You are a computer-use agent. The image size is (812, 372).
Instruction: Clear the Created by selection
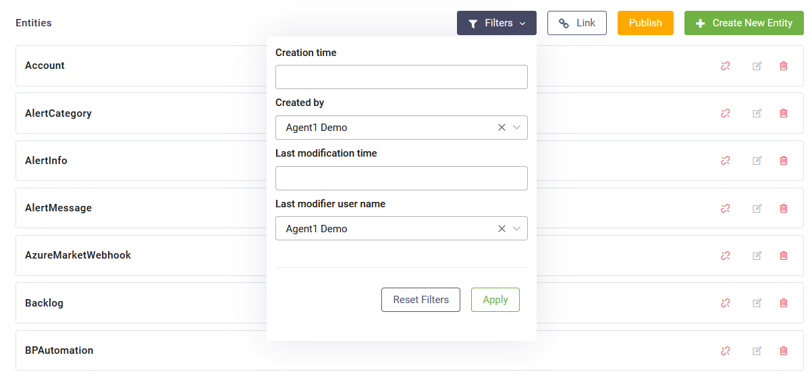point(502,128)
